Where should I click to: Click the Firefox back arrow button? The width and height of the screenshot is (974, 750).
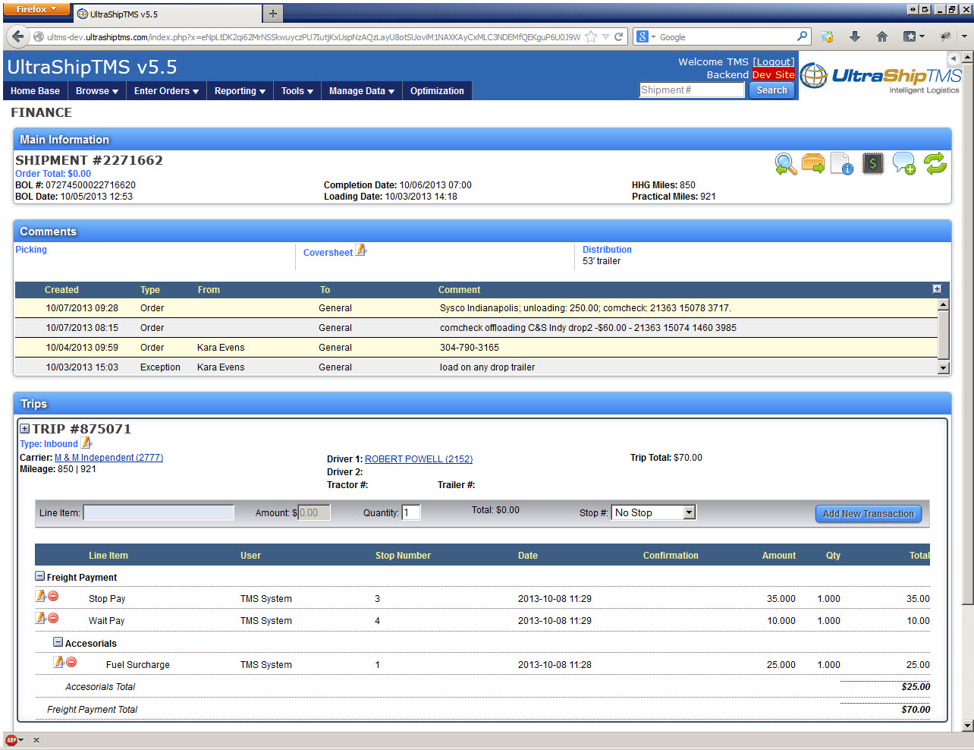coord(18,36)
